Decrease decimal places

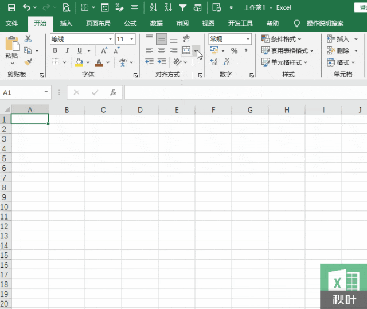(x=226, y=62)
